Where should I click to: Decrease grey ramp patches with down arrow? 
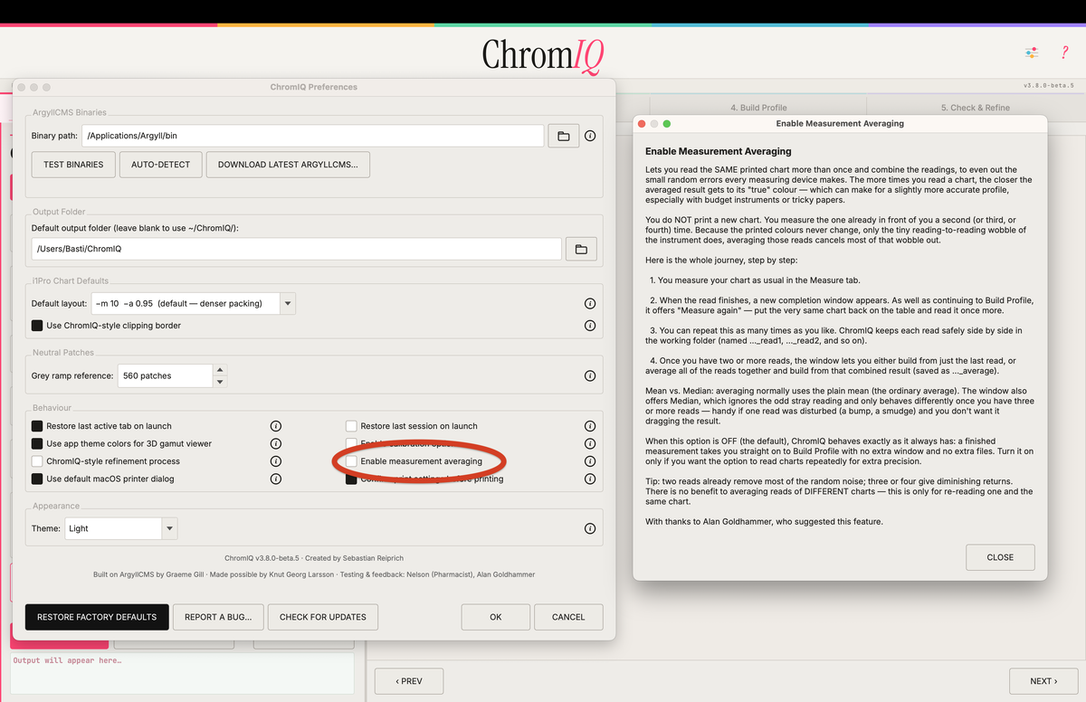pos(220,381)
